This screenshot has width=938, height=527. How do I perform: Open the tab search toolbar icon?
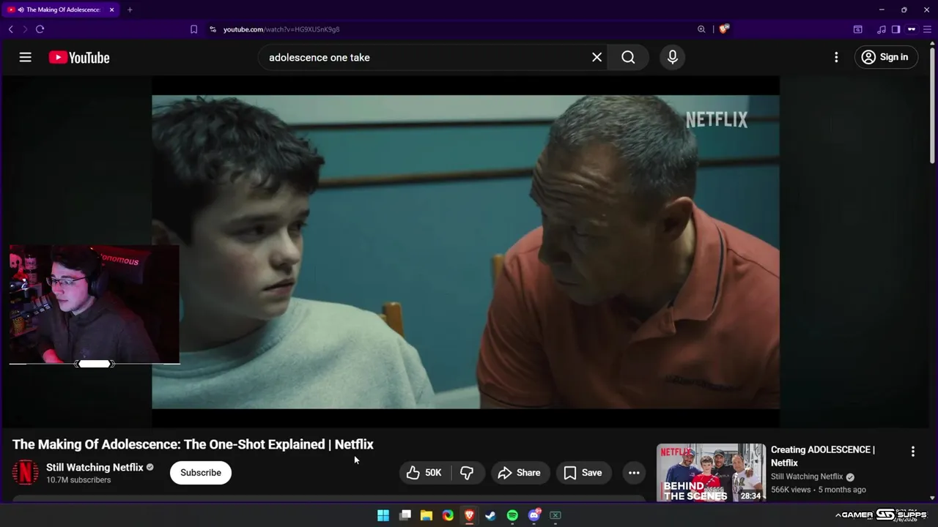857,29
